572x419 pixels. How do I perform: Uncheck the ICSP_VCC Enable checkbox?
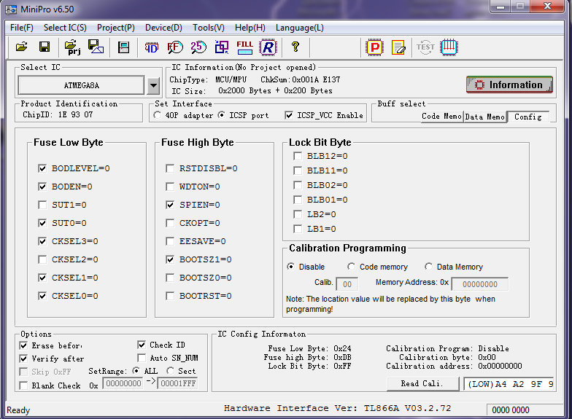click(x=290, y=115)
